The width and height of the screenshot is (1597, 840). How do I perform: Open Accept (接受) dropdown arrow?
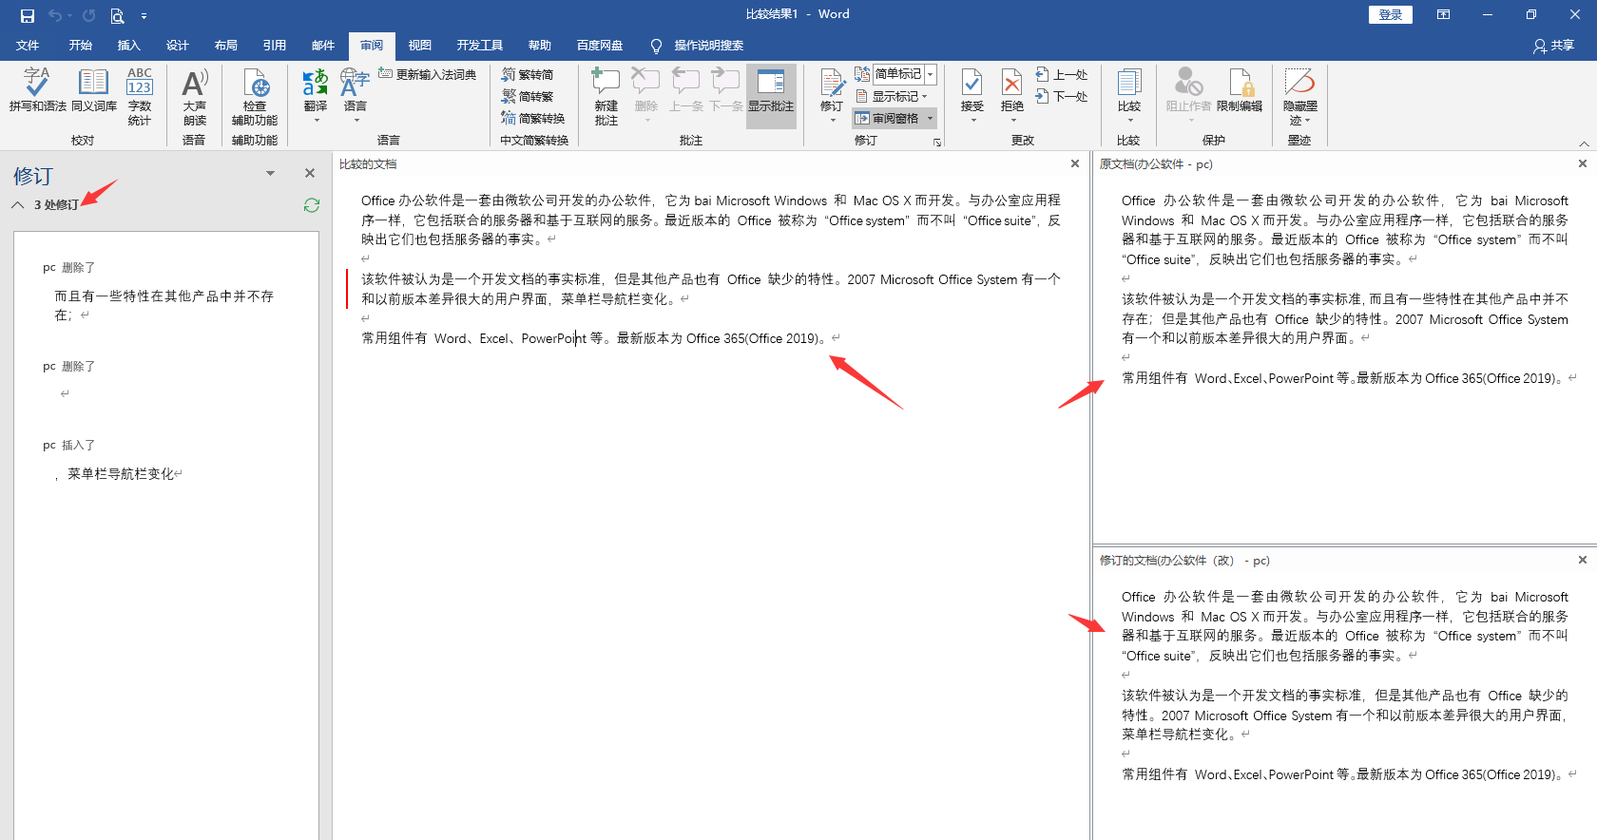(972, 121)
